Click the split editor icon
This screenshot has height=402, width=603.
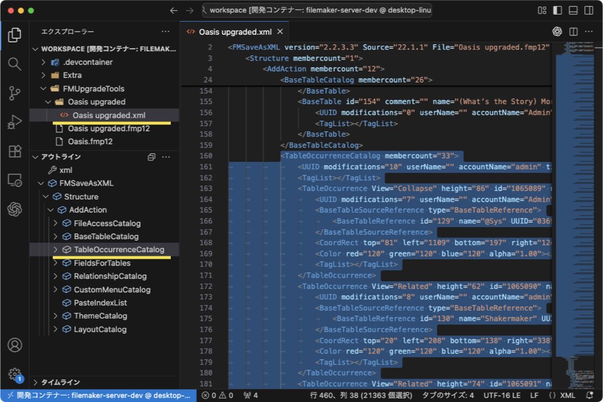coord(573,32)
